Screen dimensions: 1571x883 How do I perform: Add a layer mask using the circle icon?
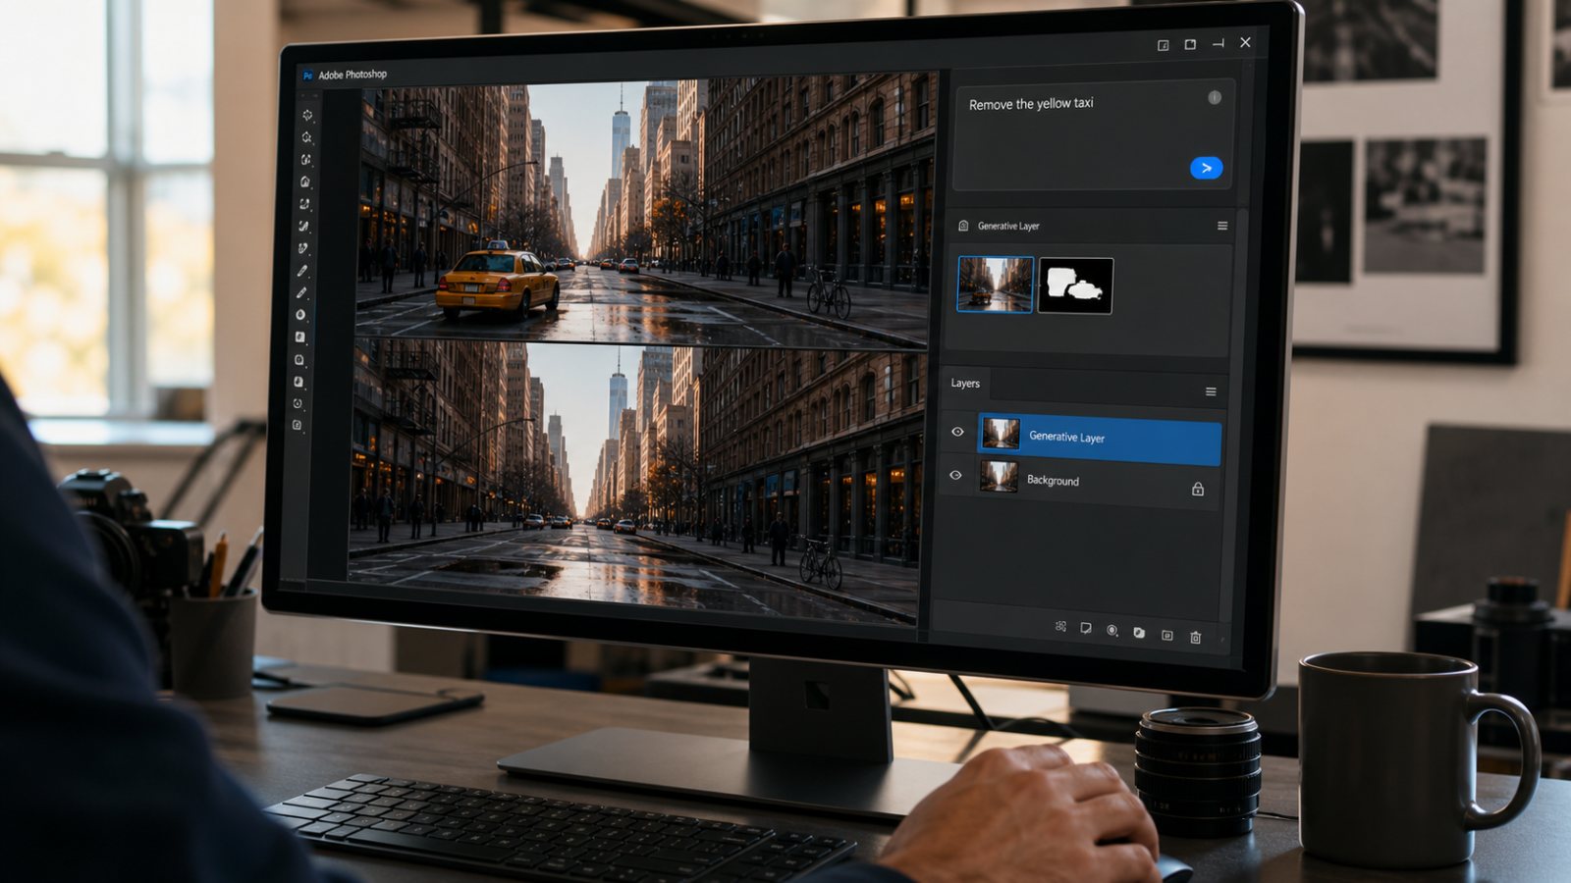[1112, 630]
